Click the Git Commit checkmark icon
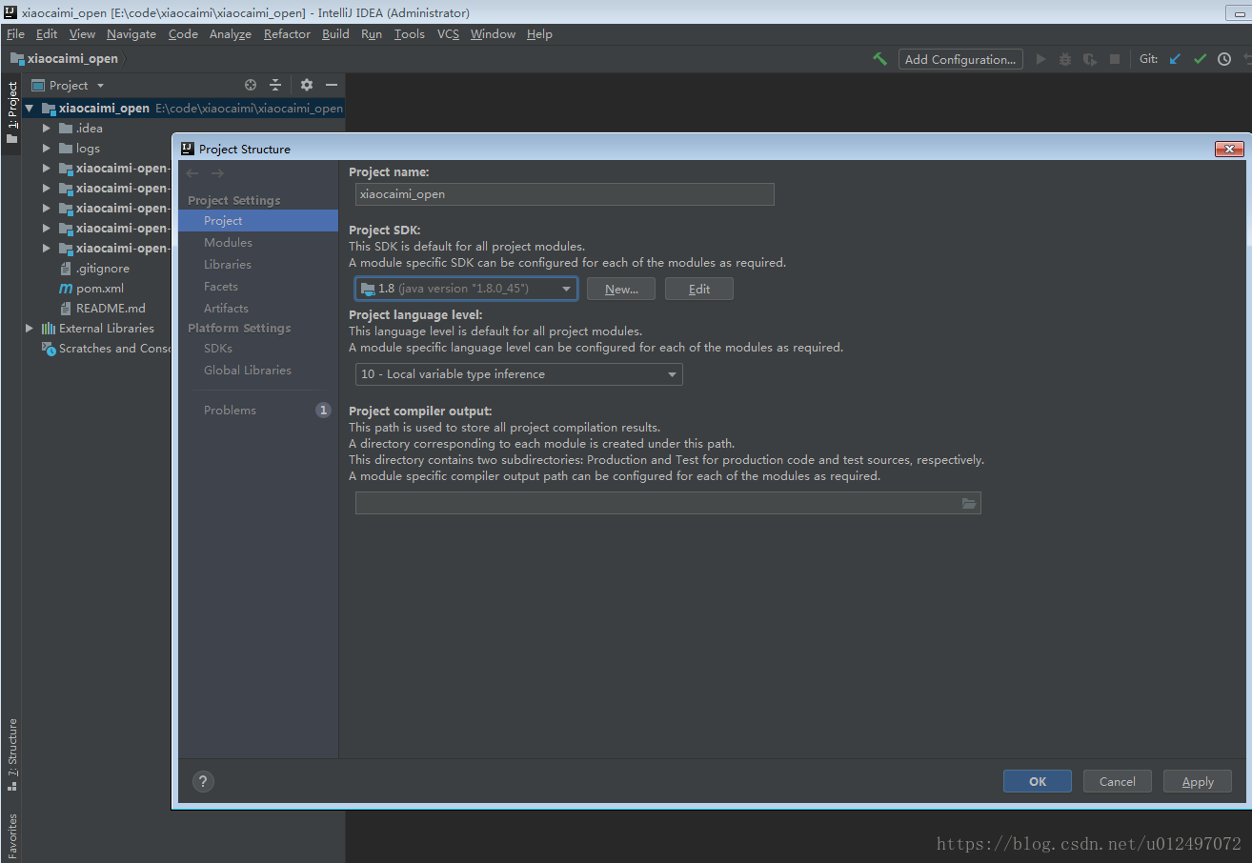1252x863 pixels. pyautogui.click(x=1200, y=59)
